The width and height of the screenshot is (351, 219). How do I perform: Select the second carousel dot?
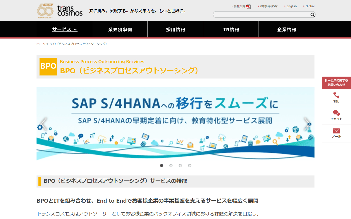pos(171,166)
